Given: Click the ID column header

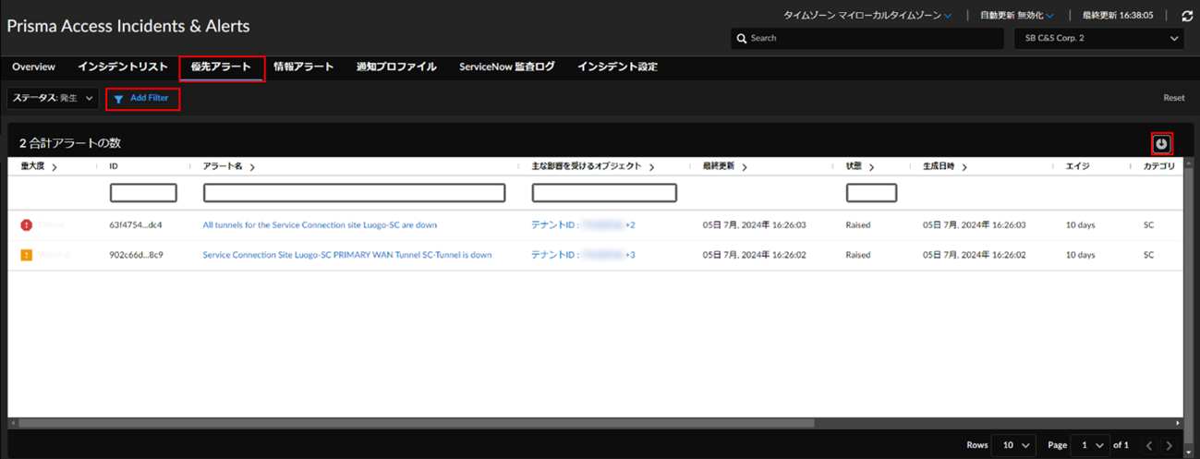Looking at the screenshot, I should pyautogui.click(x=114, y=167).
